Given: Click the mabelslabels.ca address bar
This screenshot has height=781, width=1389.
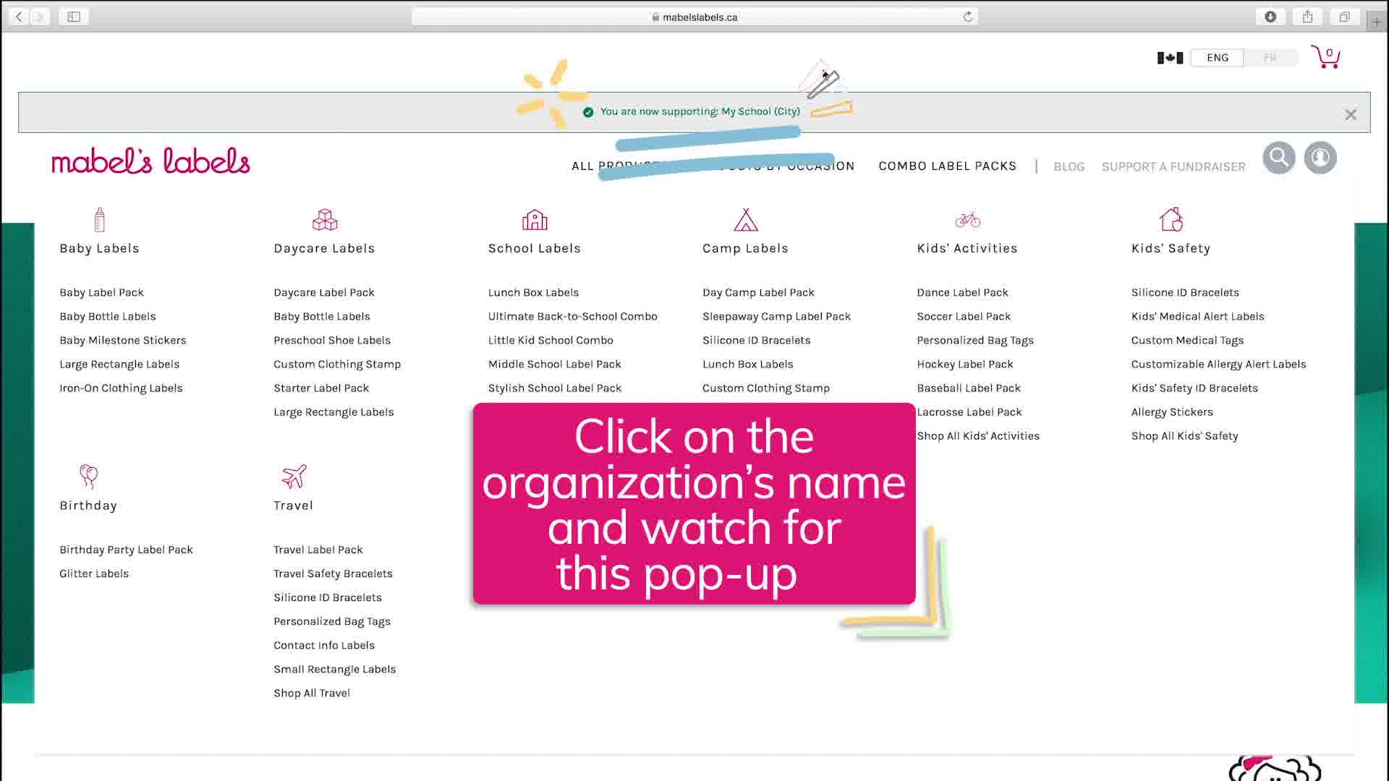Looking at the screenshot, I should [x=694, y=17].
